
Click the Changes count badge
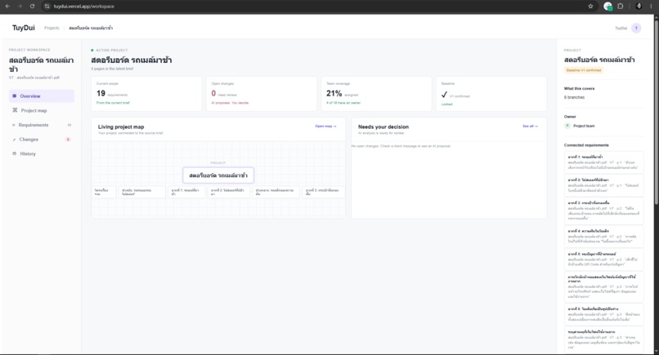coord(68,140)
